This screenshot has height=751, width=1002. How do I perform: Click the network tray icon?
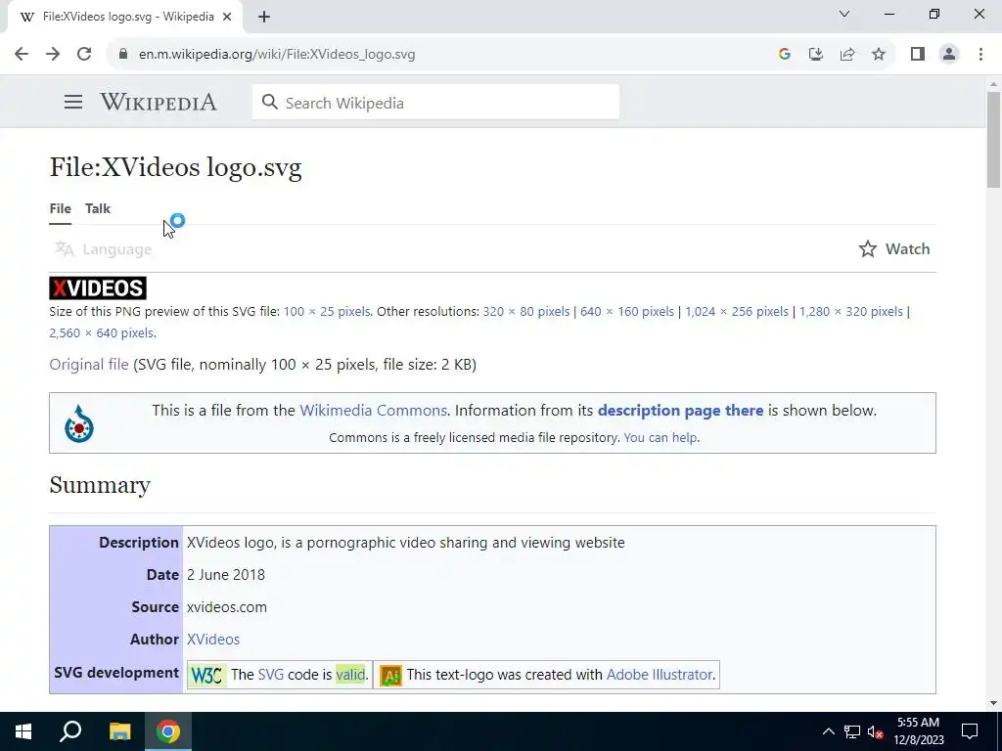pos(852,731)
